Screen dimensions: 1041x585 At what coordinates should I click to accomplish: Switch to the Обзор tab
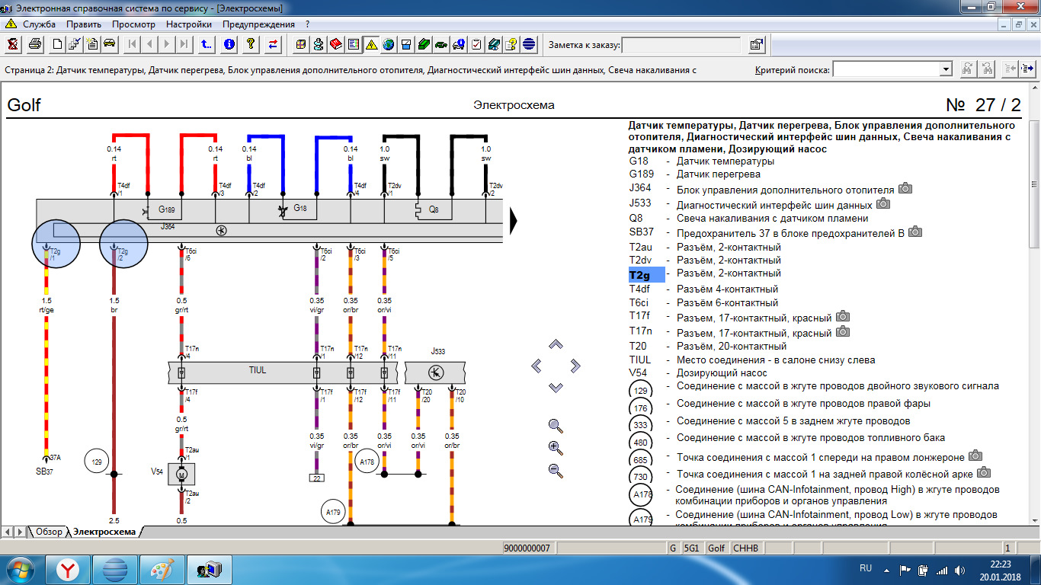(49, 532)
